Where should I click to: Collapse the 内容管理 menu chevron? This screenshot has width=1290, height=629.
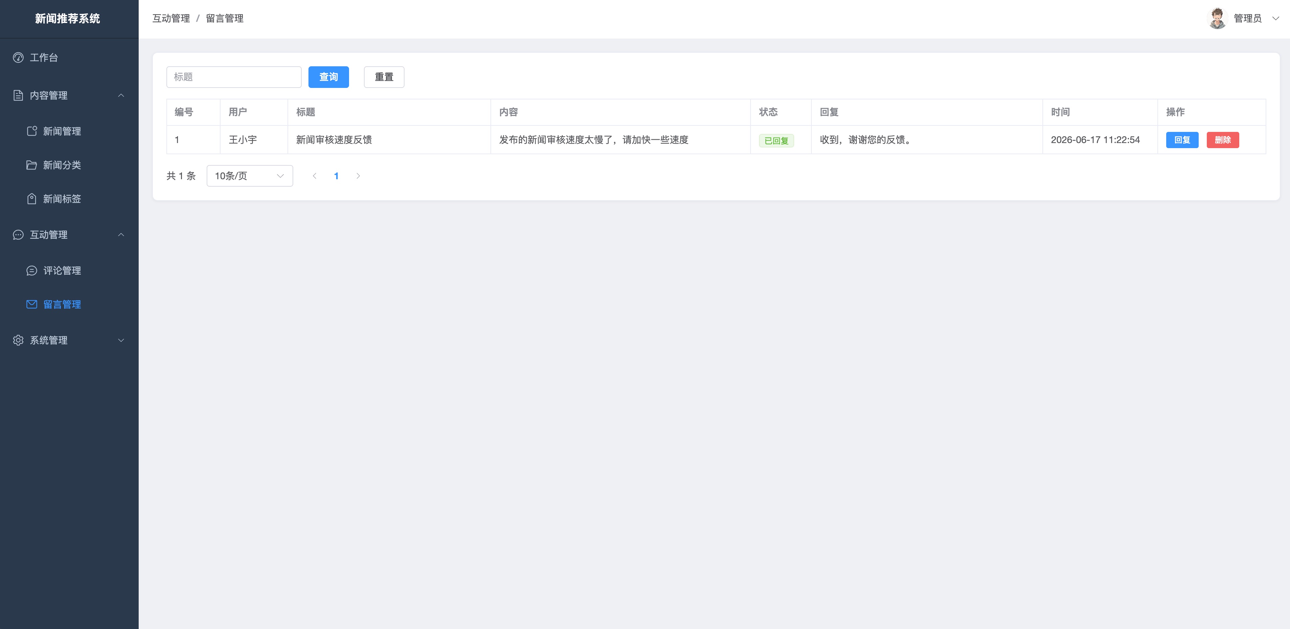tap(121, 95)
